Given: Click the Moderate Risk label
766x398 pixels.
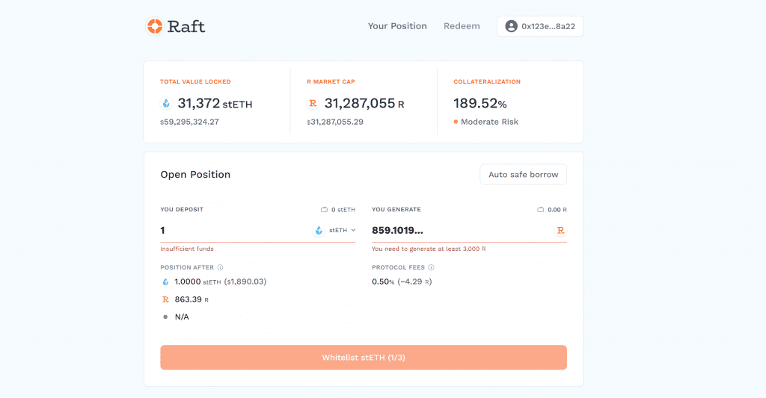Looking at the screenshot, I should tap(489, 122).
